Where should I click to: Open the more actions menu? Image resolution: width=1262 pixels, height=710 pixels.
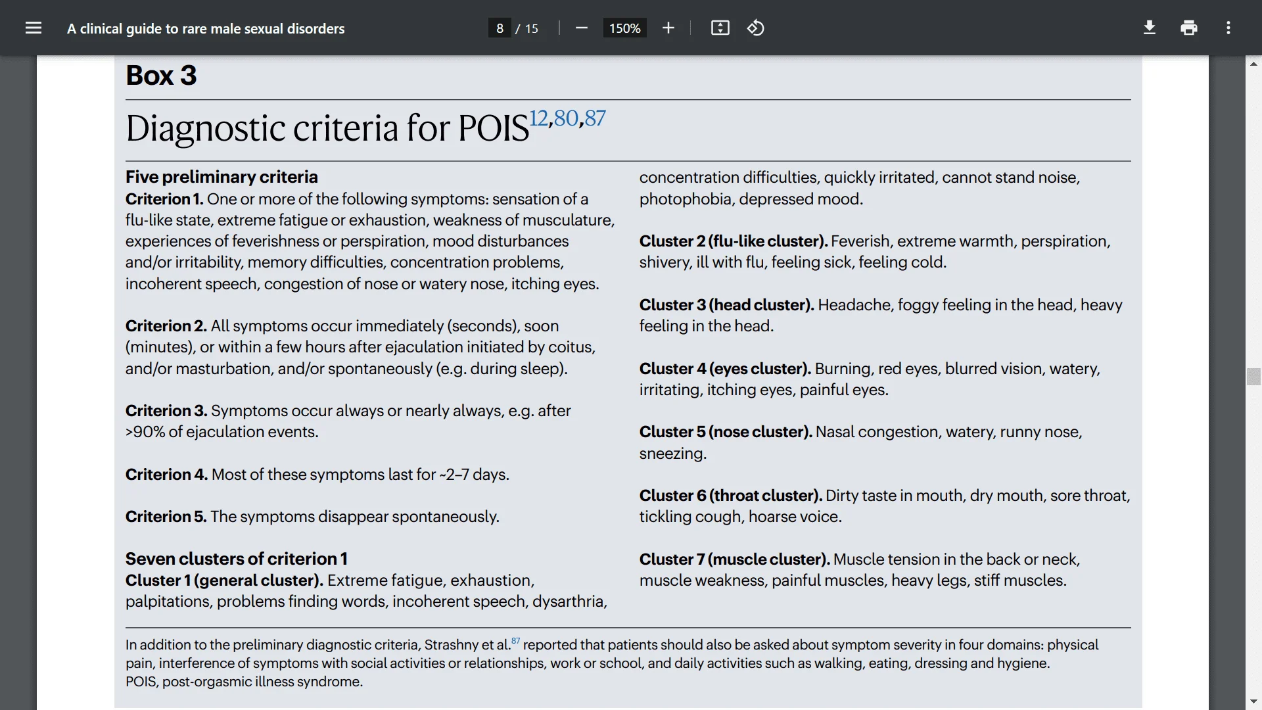tap(1228, 28)
